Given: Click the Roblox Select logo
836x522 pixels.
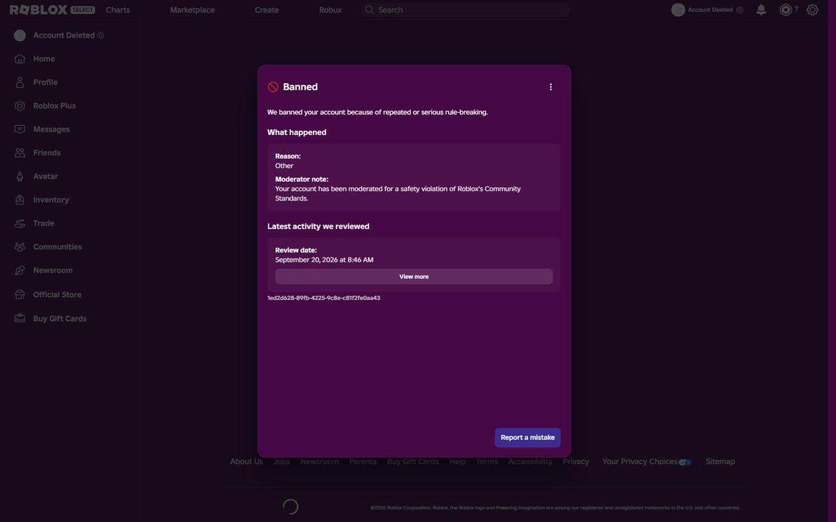Looking at the screenshot, I should tap(52, 10).
